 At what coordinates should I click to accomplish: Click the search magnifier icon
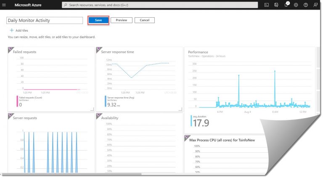[x=66, y=5]
